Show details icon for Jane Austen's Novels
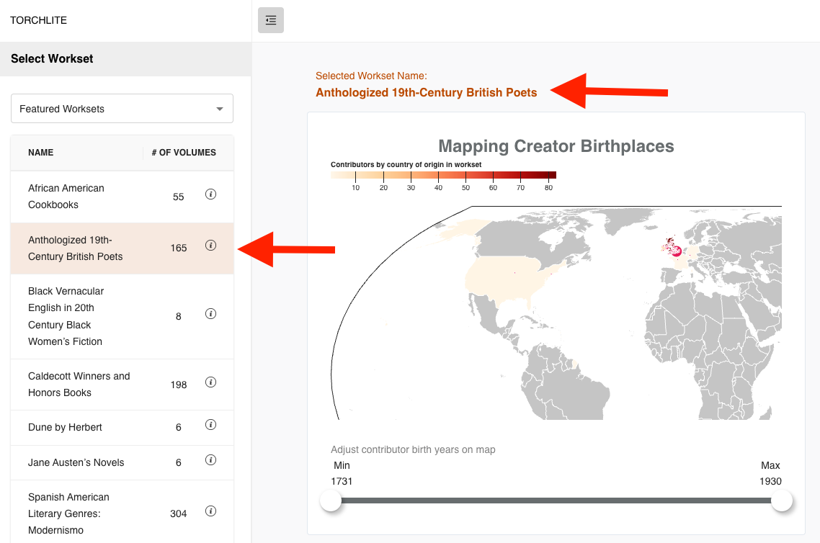 pyautogui.click(x=210, y=460)
